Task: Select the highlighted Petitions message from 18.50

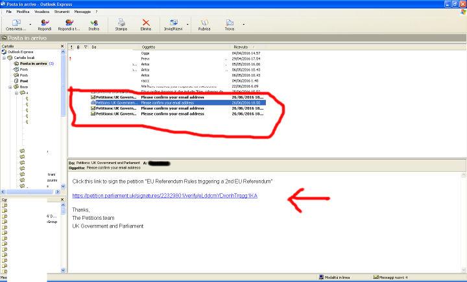Action: (x=178, y=102)
